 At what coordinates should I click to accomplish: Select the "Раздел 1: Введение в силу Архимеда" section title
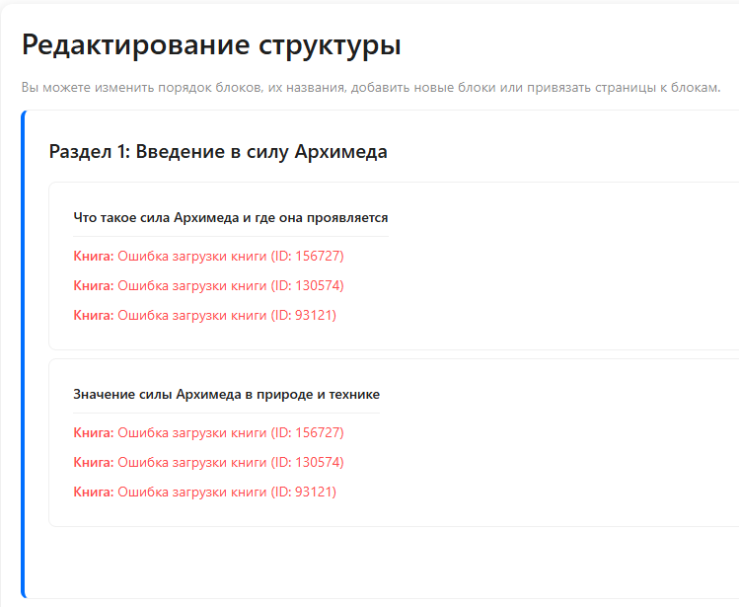(x=218, y=152)
